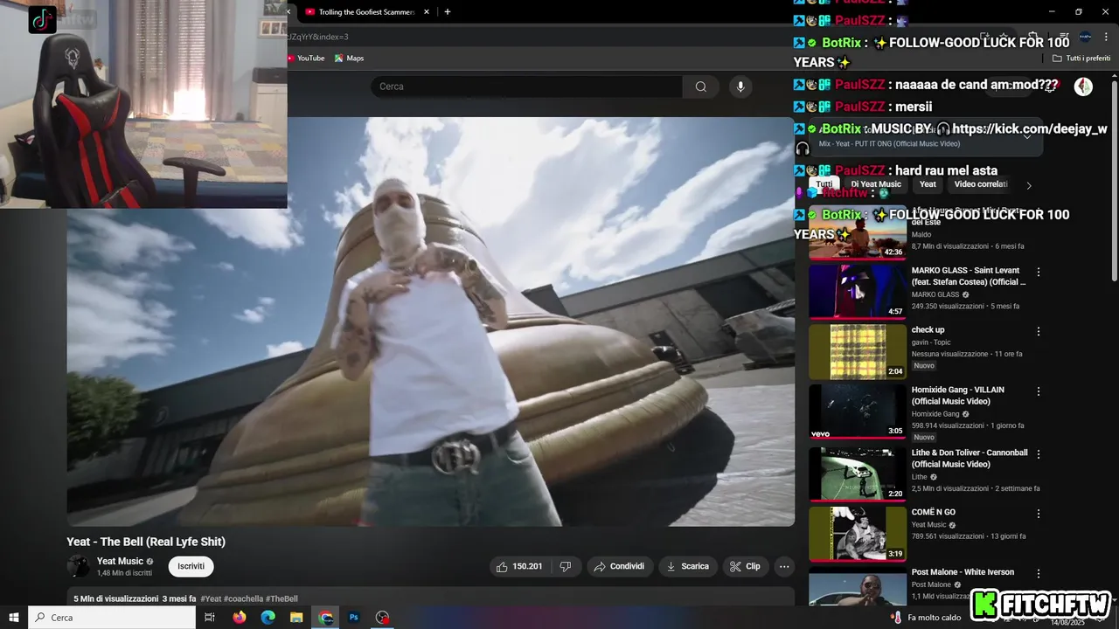Image resolution: width=1119 pixels, height=629 pixels.
Task: Open Windows Task View
Action: tap(210, 618)
